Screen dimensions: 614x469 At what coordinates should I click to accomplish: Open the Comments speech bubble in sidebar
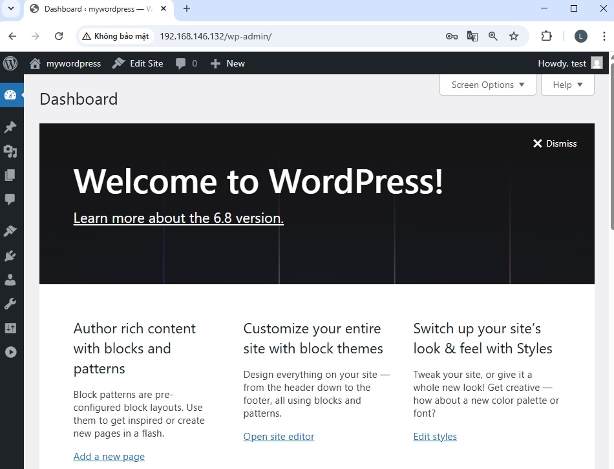(x=10, y=199)
